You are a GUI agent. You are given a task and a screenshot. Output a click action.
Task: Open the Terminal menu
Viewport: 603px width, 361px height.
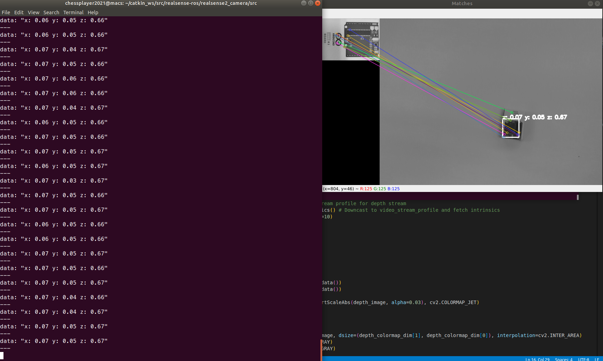73,12
